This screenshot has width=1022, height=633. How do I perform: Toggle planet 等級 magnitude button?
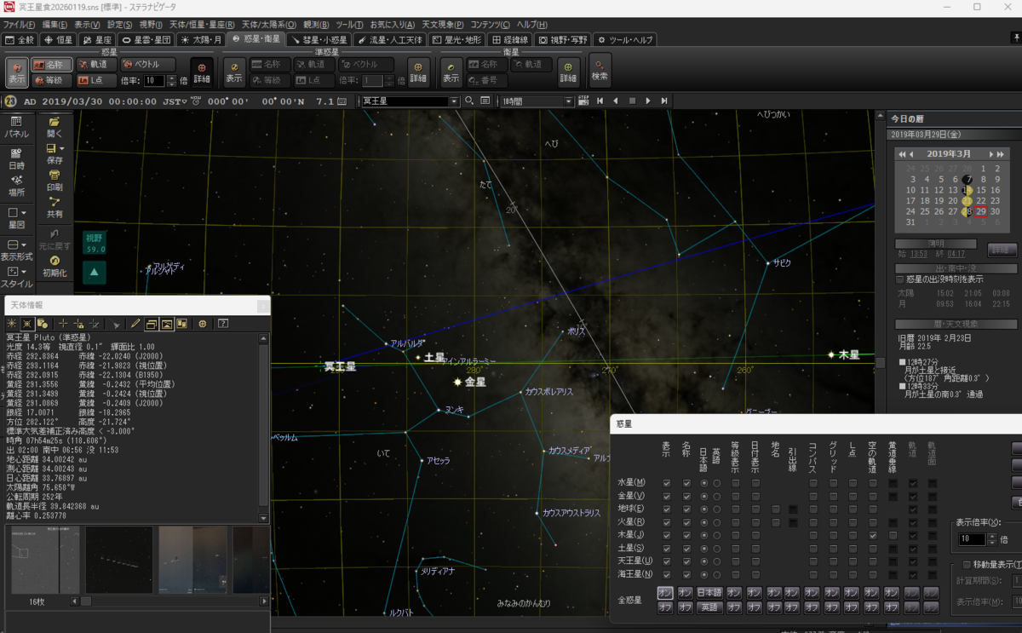[51, 81]
